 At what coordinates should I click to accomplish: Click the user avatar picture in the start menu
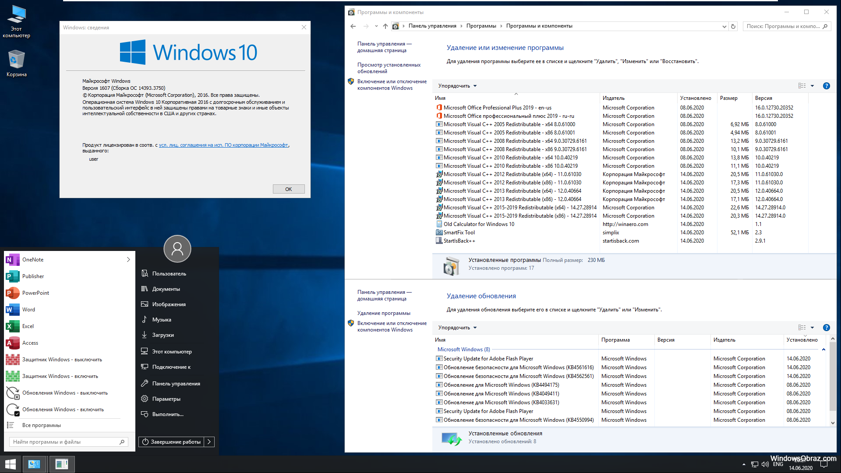pyautogui.click(x=177, y=249)
